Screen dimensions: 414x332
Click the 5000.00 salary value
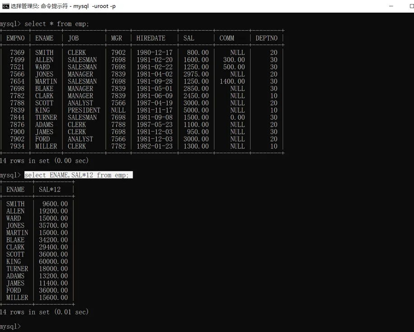(x=196, y=110)
